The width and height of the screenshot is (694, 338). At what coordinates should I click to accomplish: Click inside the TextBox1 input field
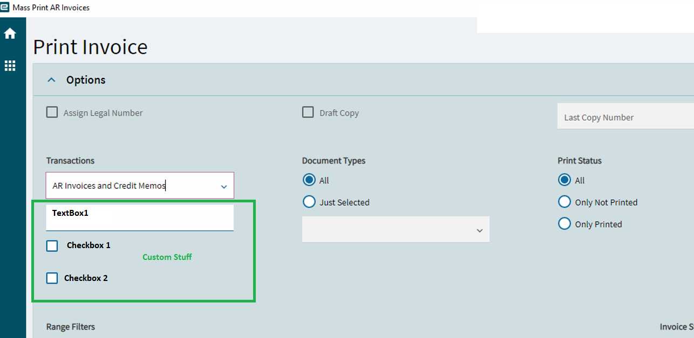click(x=140, y=215)
